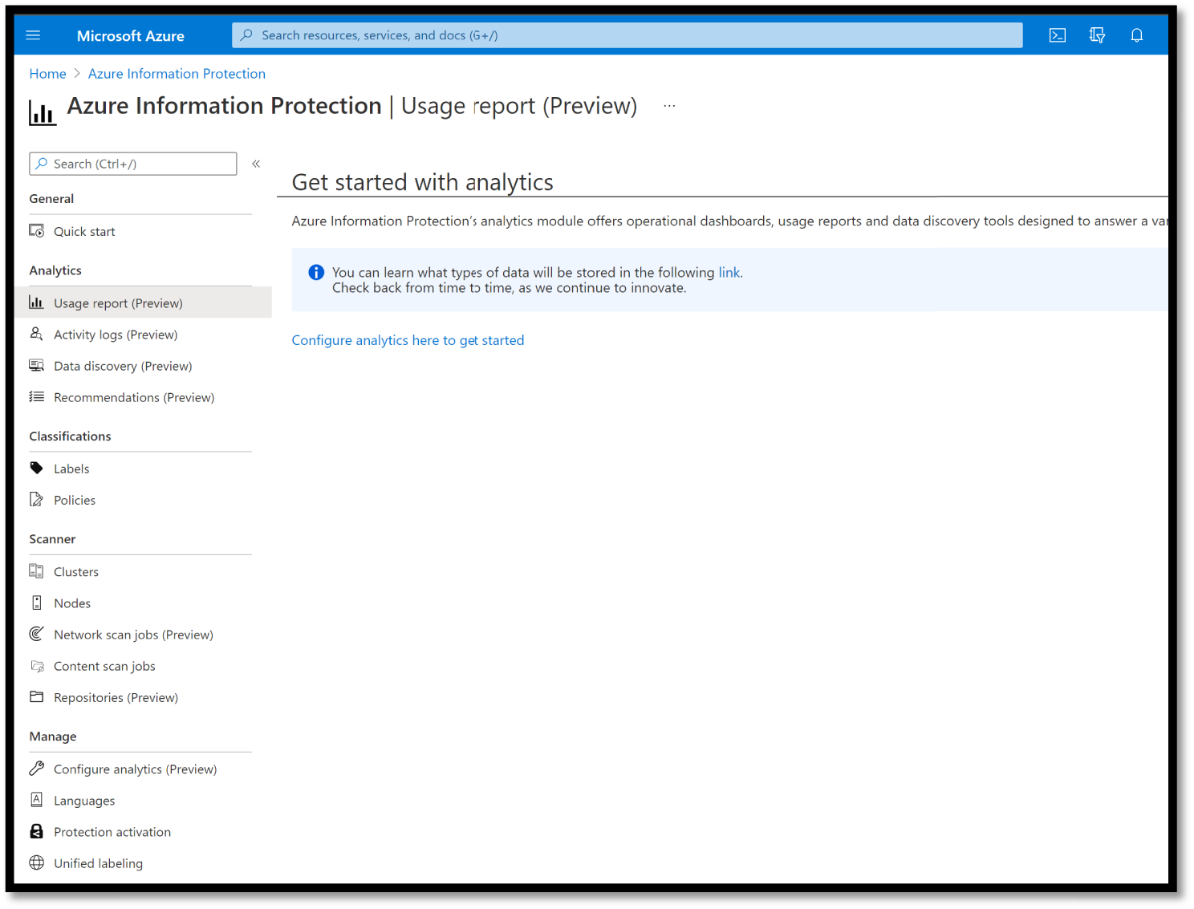Click the 'Manage' section header

click(53, 737)
